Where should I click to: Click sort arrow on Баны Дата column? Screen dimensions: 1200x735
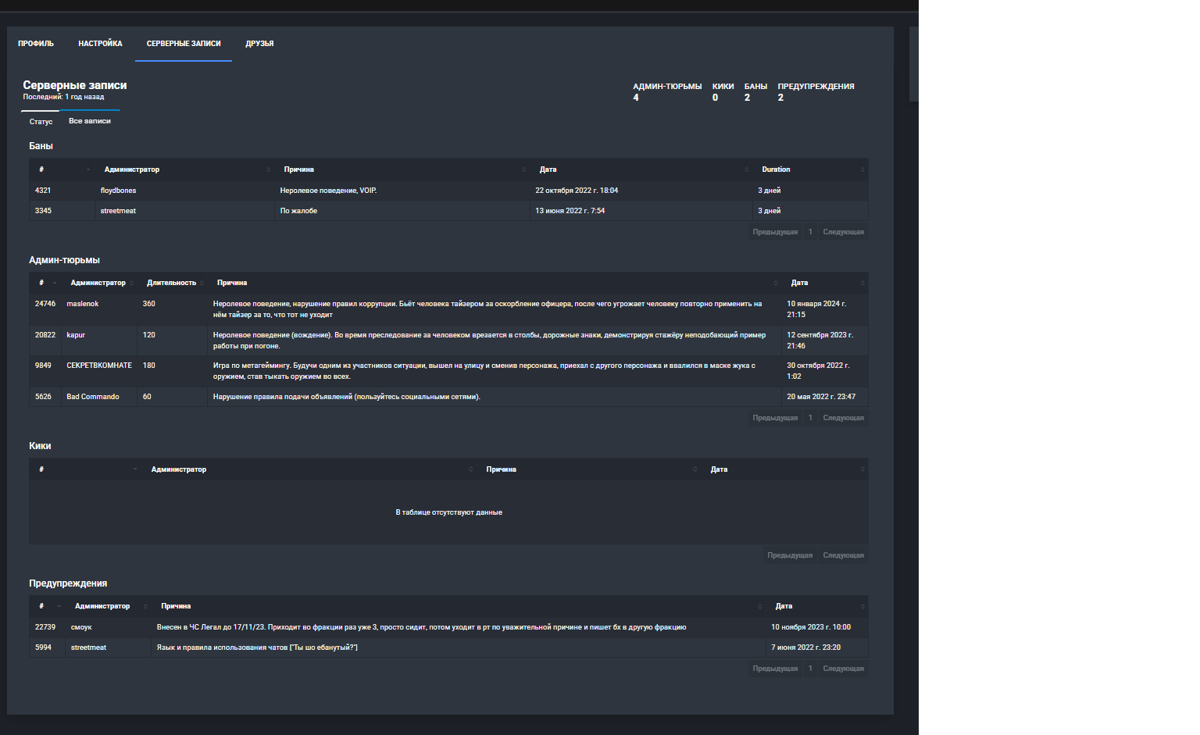tap(747, 169)
